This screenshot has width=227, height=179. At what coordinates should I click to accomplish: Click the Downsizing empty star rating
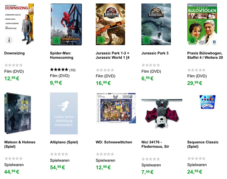click(x=13, y=65)
